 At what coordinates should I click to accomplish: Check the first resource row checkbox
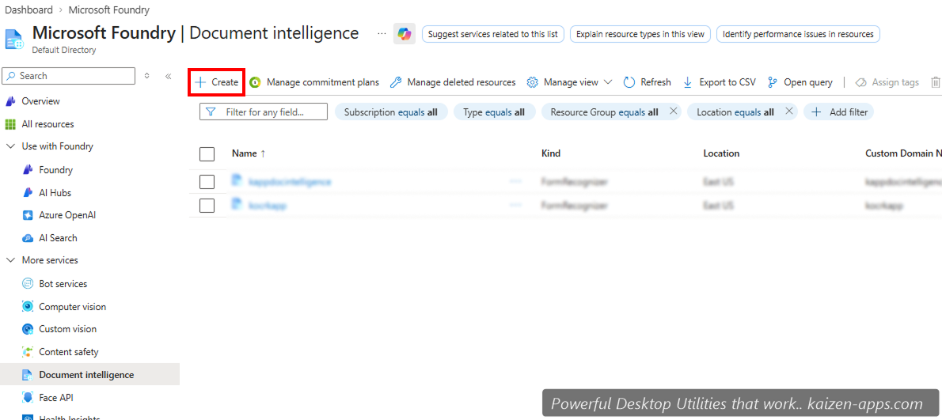[x=207, y=181]
